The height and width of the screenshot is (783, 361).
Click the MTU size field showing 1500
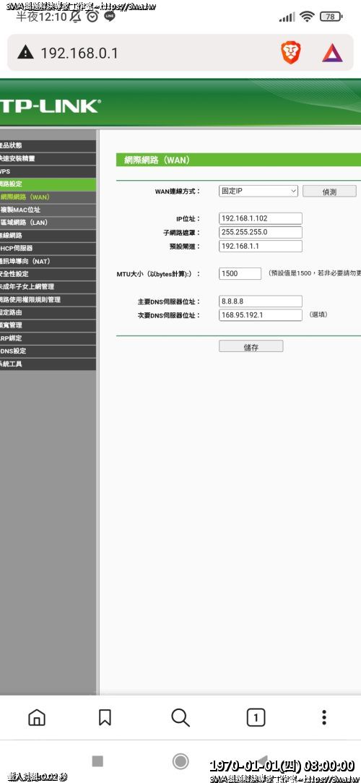pyautogui.click(x=240, y=273)
